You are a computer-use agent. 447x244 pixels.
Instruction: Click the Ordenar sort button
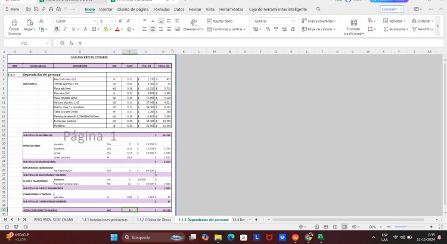tap(423, 21)
